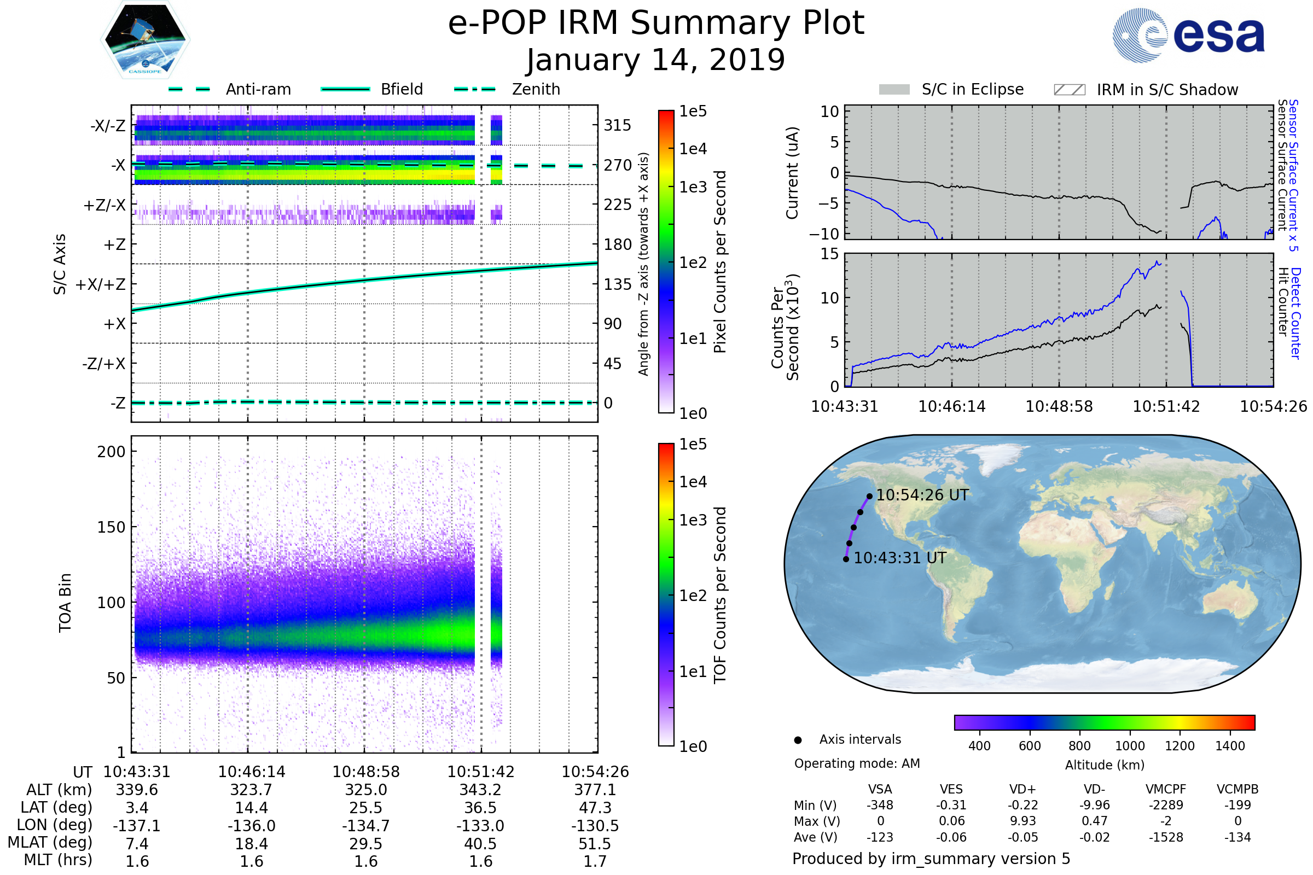Click the 10:43:31 UT map track start point

coord(846,559)
